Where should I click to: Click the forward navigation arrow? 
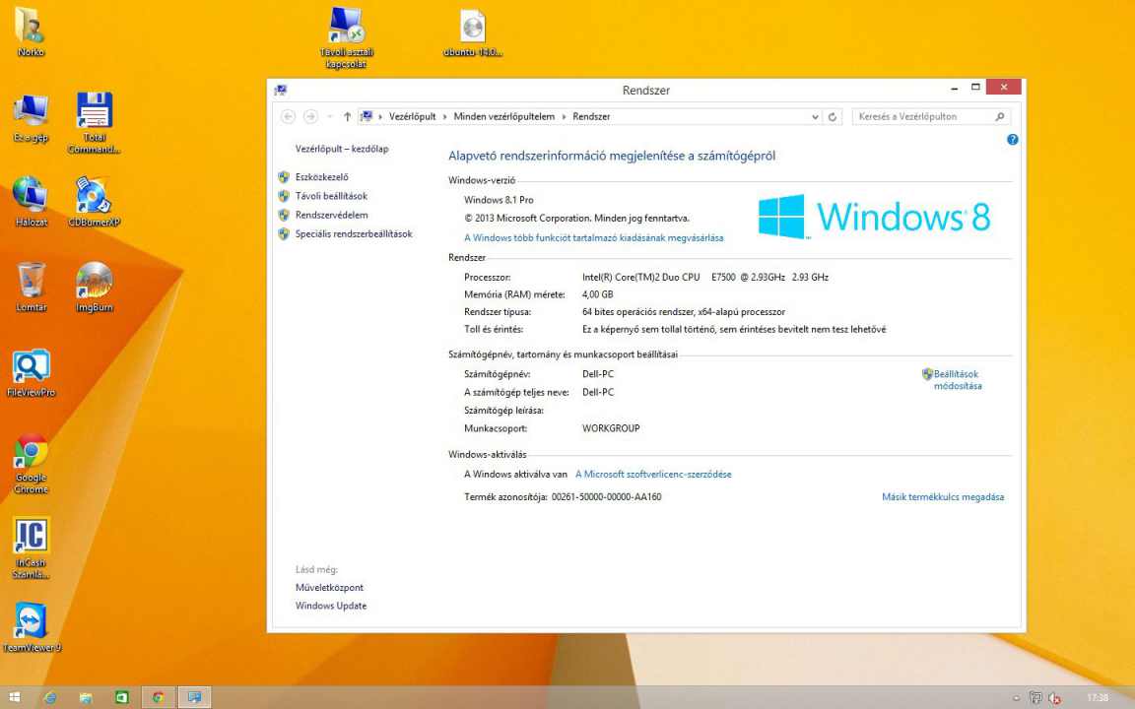pyautogui.click(x=310, y=116)
